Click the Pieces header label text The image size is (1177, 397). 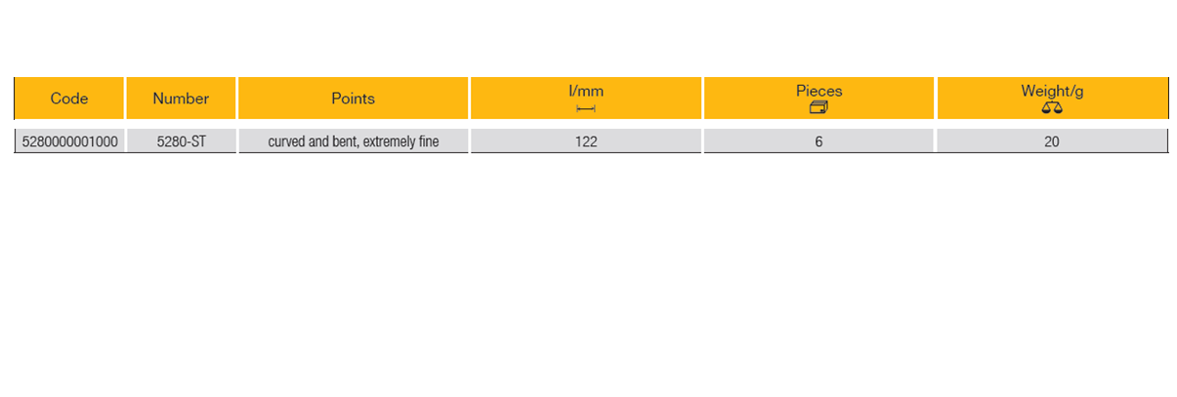[x=819, y=91]
